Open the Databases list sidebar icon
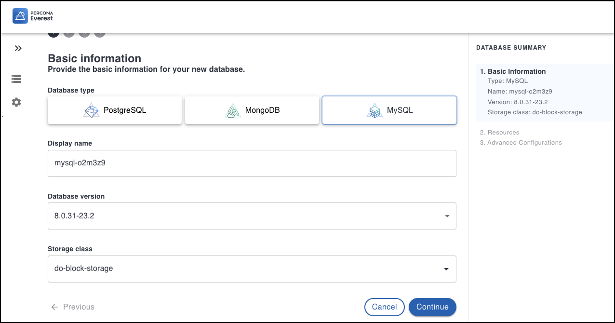615x323 pixels. (x=16, y=79)
